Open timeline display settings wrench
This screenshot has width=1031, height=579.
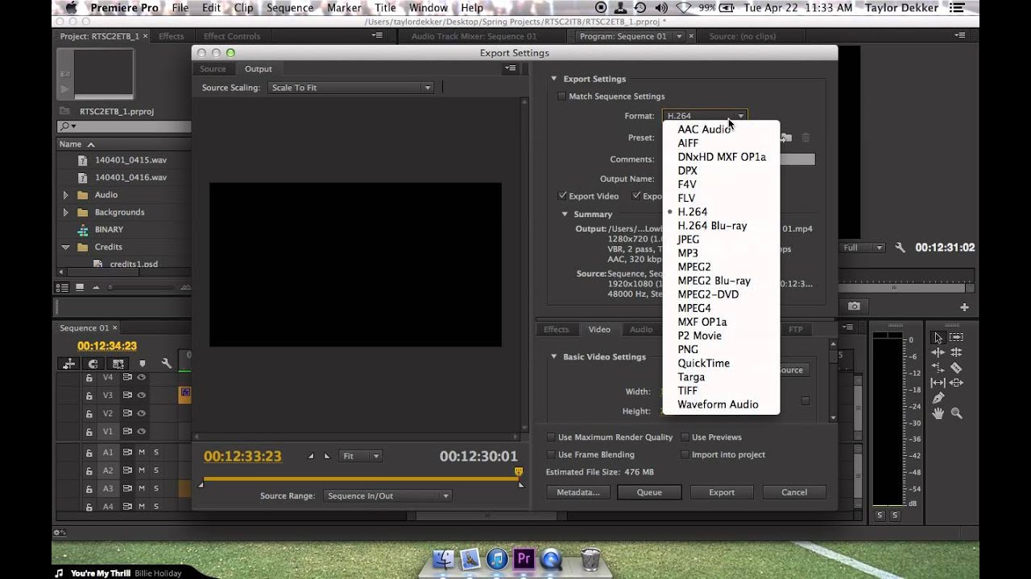click(x=166, y=363)
